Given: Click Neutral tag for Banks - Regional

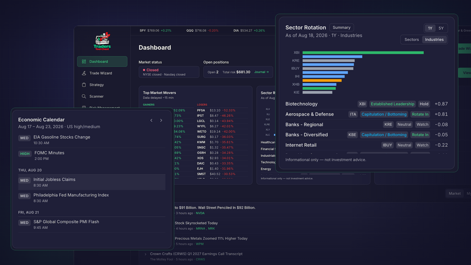Looking at the screenshot, I should point(404,124).
